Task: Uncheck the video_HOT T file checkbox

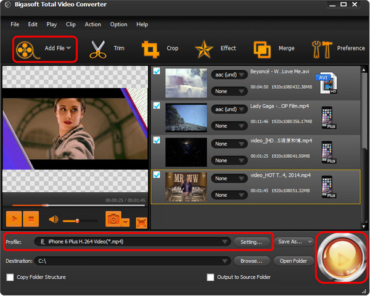Action: click(157, 175)
